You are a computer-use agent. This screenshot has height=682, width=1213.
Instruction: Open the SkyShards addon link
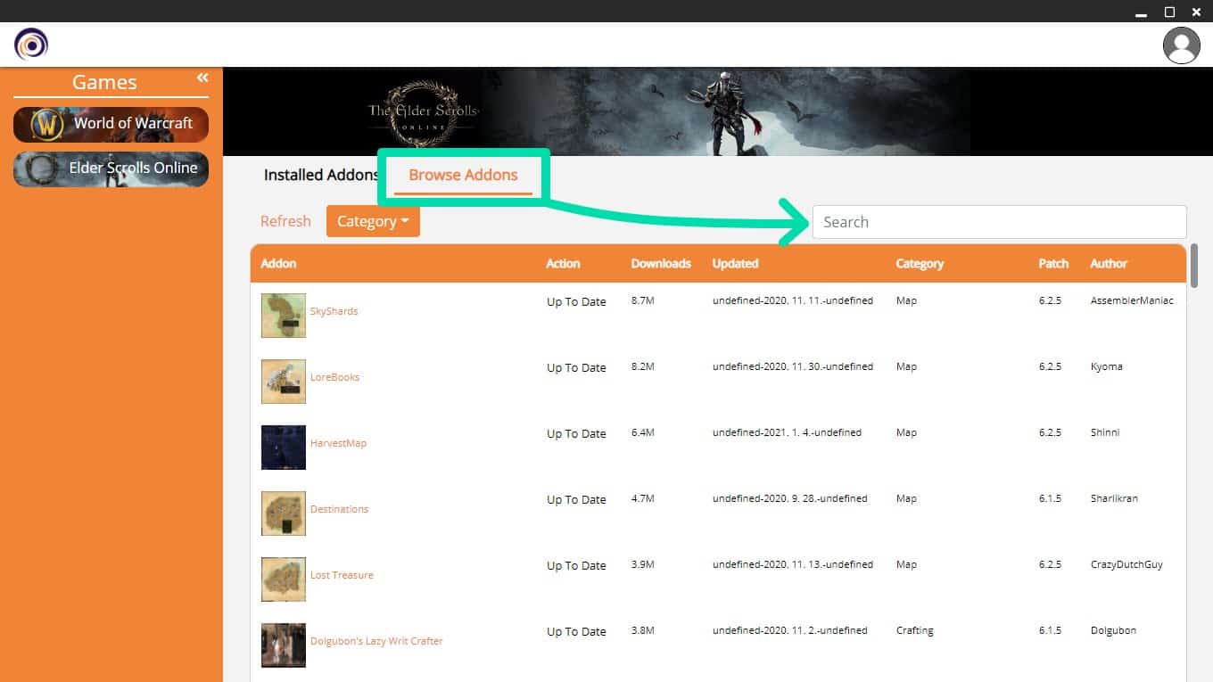point(334,311)
